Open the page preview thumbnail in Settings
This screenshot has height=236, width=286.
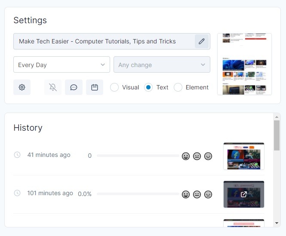(x=244, y=64)
